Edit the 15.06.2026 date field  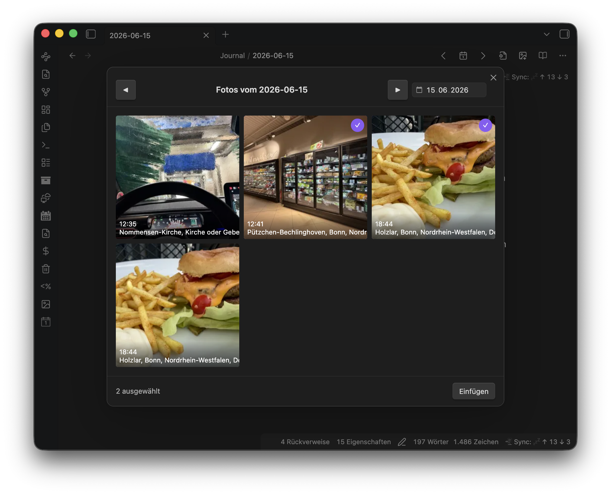(x=449, y=90)
